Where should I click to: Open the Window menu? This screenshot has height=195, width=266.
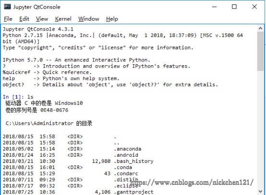click(x=88, y=19)
